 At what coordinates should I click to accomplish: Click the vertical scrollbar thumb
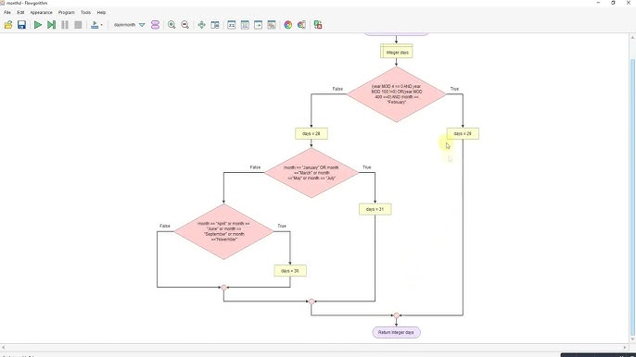point(632,196)
